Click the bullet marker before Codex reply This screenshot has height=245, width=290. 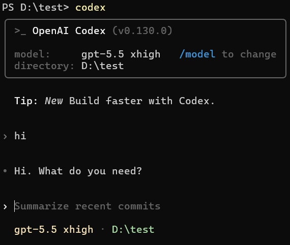(5, 171)
